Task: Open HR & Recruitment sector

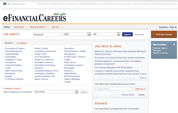Action: point(42,57)
